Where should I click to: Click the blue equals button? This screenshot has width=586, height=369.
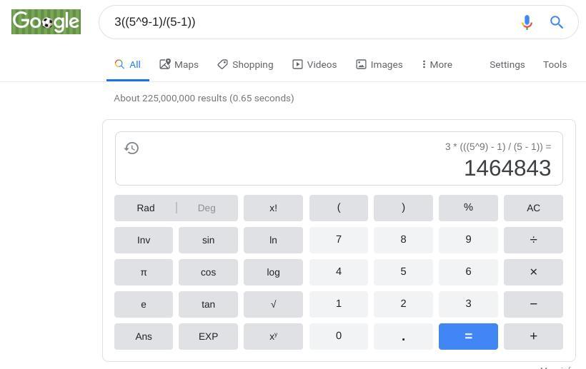[468, 337]
